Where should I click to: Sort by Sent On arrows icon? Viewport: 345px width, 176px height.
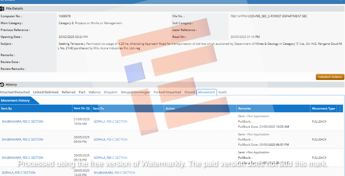pos(88,108)
